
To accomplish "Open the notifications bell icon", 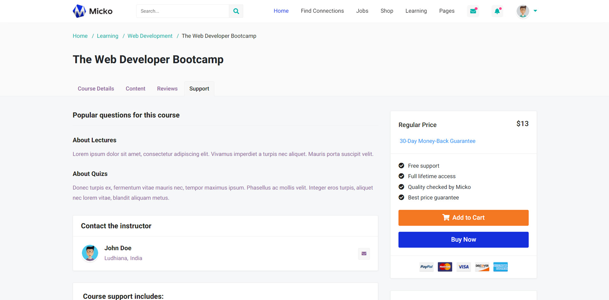I will coord(497,11).
